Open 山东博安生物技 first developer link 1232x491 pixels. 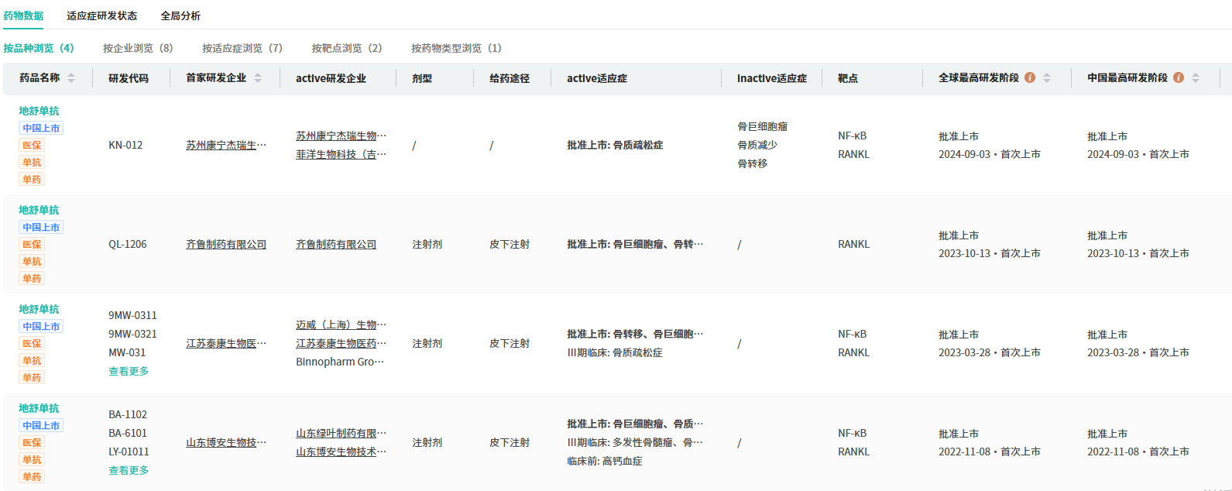(x=226, y=442)
